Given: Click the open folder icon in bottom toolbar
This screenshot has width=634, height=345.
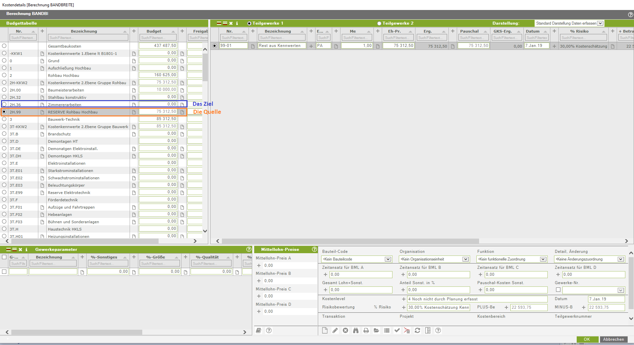Looking at the screenshot, I should (376, 330).
